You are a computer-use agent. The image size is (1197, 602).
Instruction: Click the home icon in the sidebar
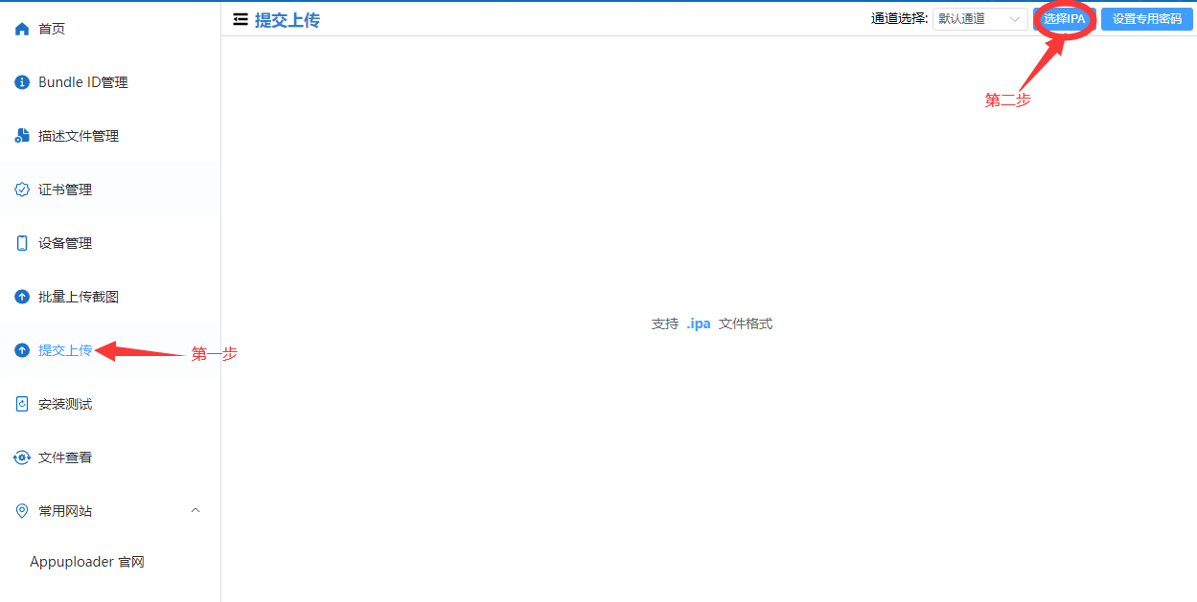[22, 30]
